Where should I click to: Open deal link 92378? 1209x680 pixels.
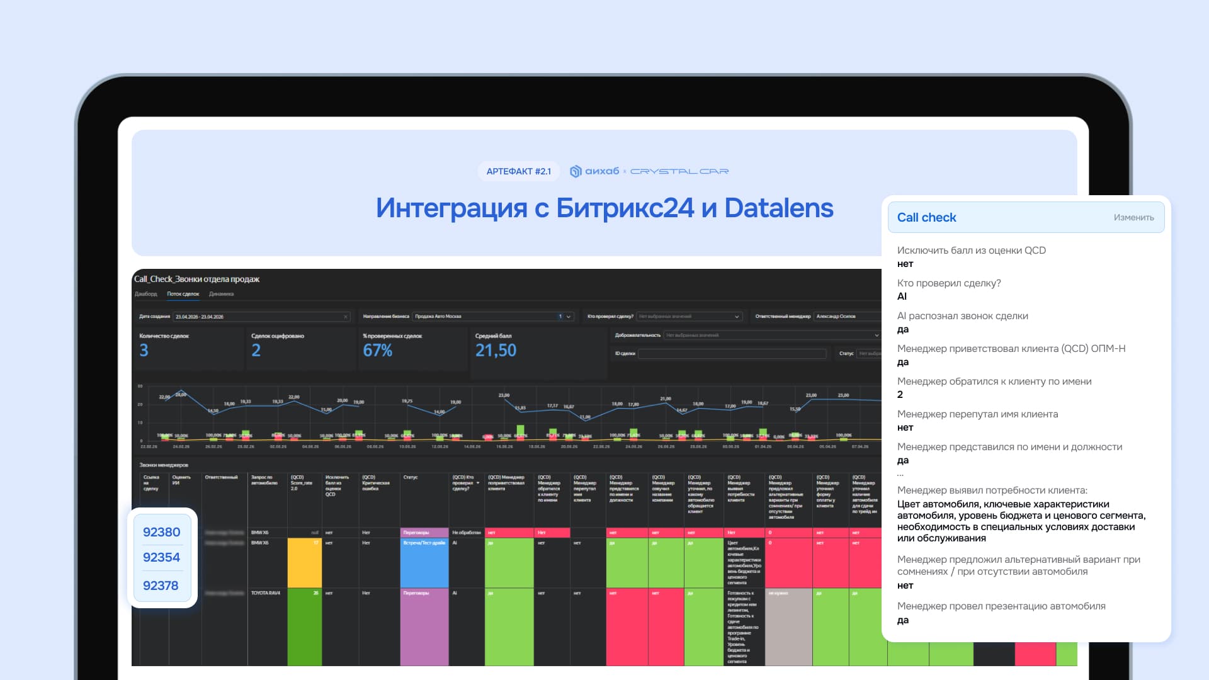pos(161,586)
